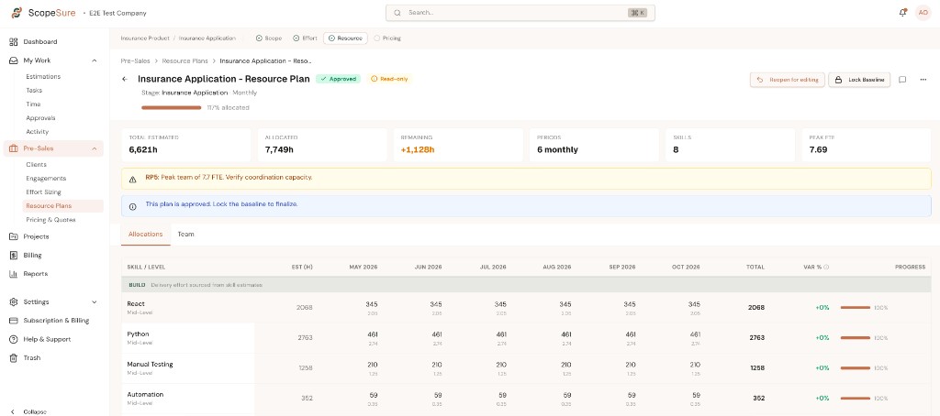
Task: Collapse the Pre-Sales section chevron
Action: pyautogui.click(x=95, y=148)
